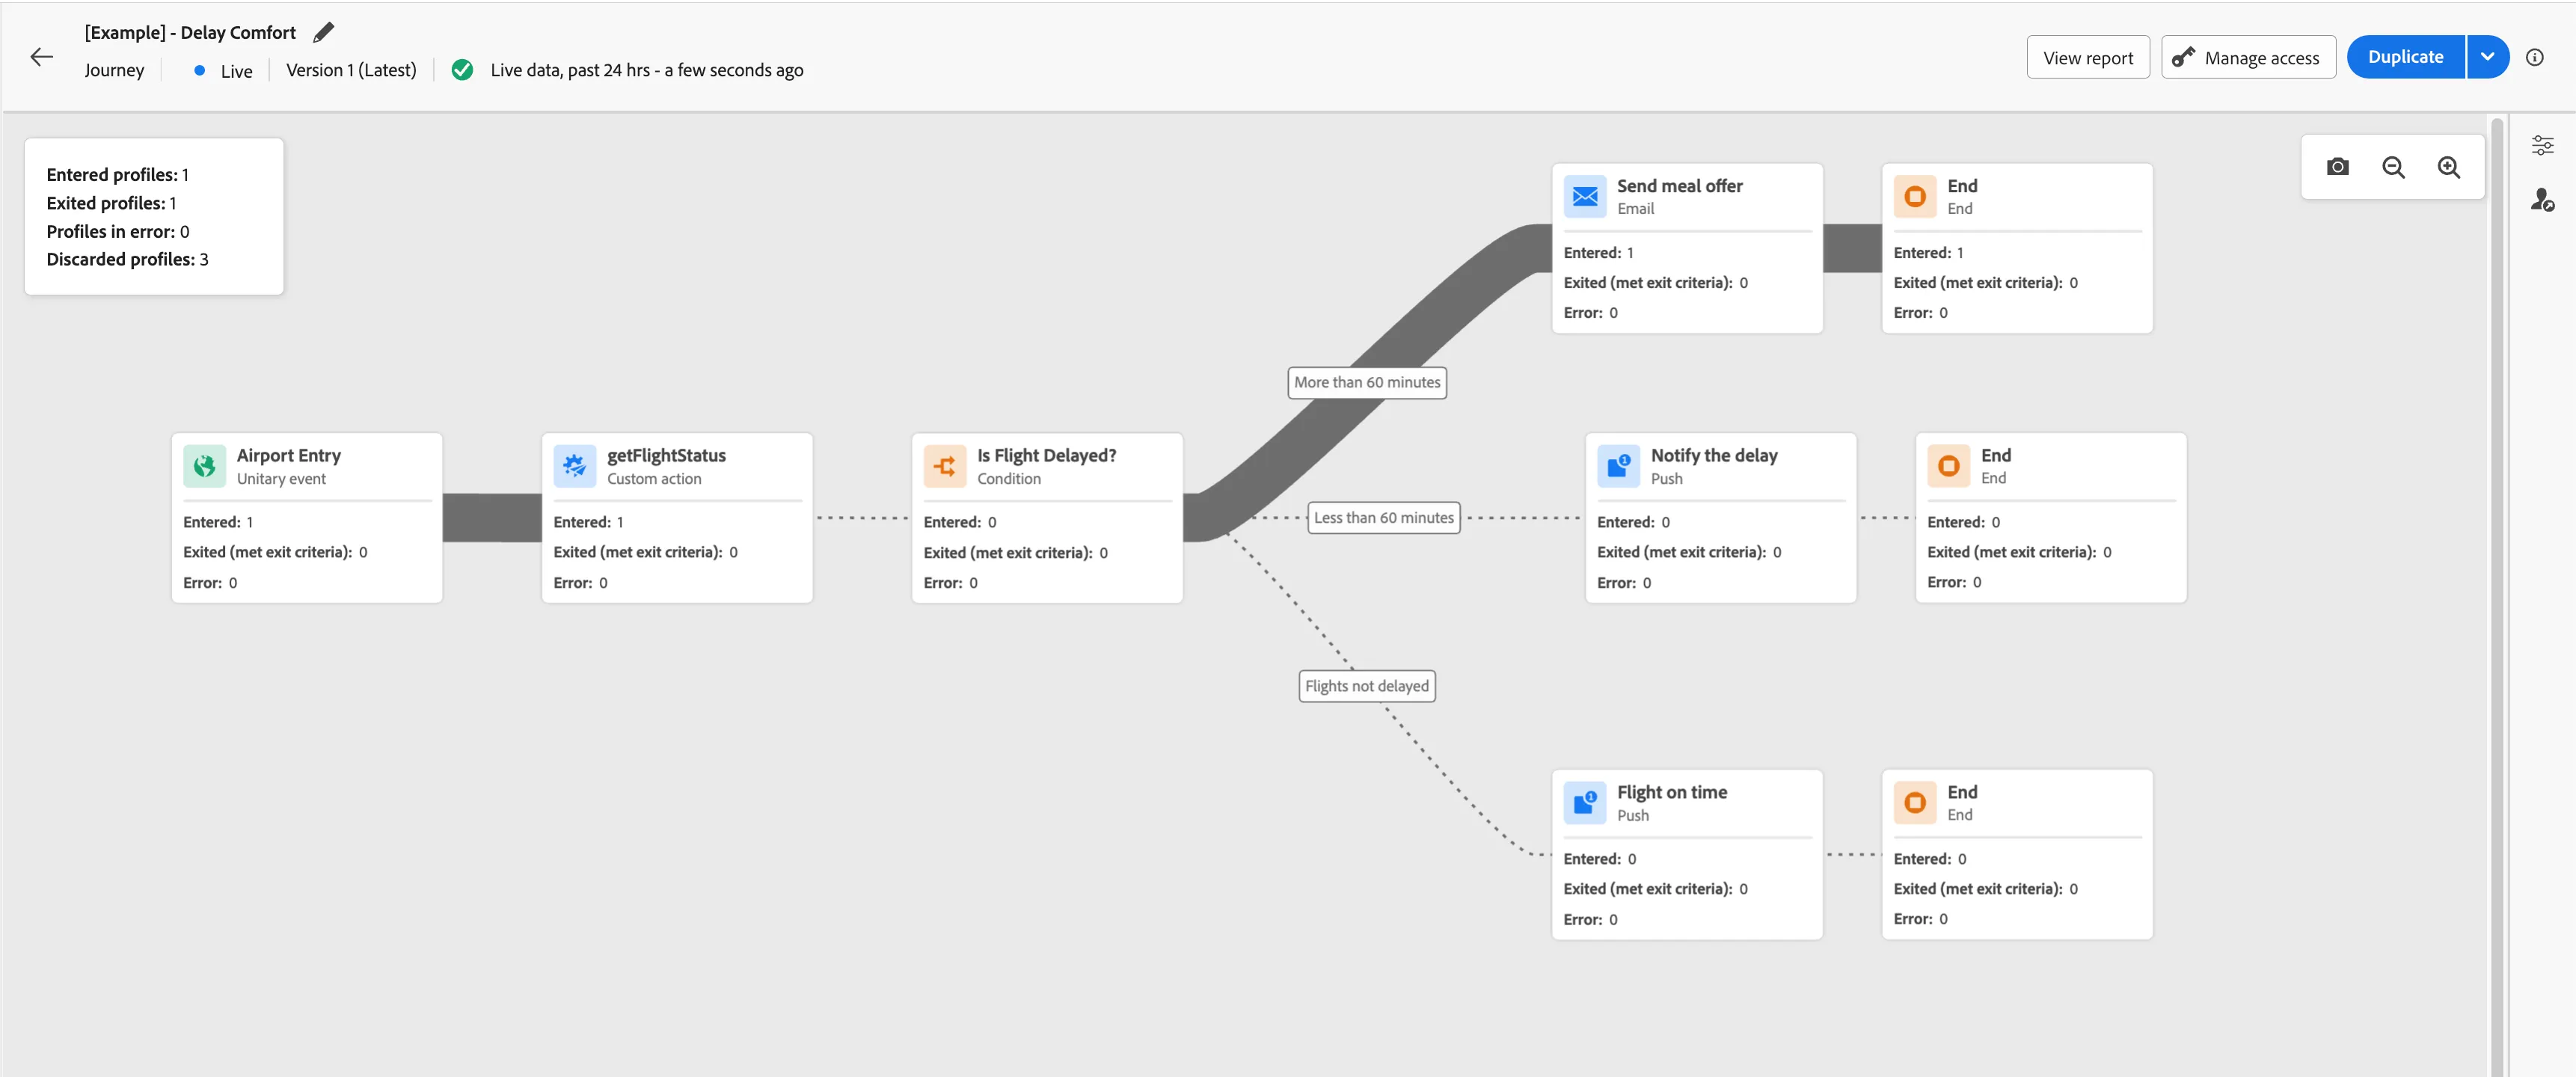
Task: Click 'Version 1 (Latest)' text
Action: coord(351,70)
